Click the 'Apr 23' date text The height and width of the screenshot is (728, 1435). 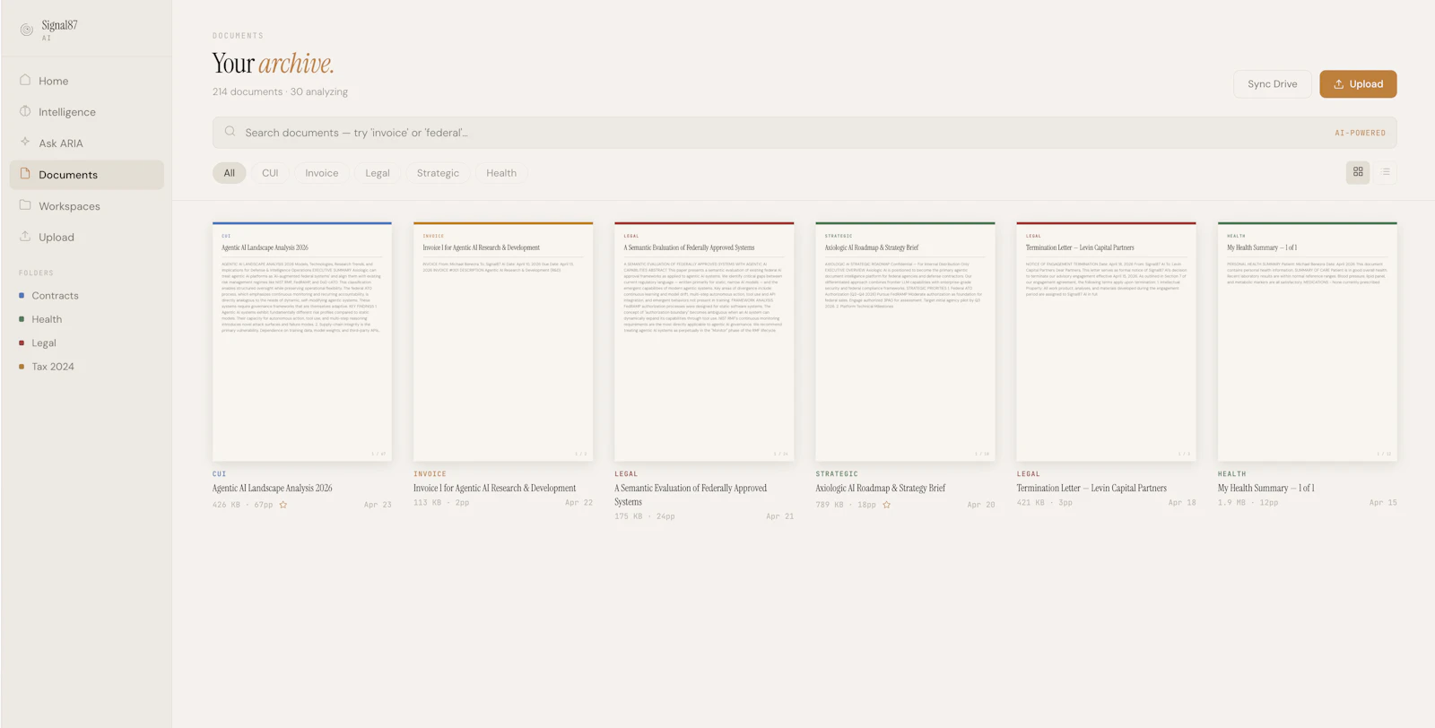(x=378, y=505)
